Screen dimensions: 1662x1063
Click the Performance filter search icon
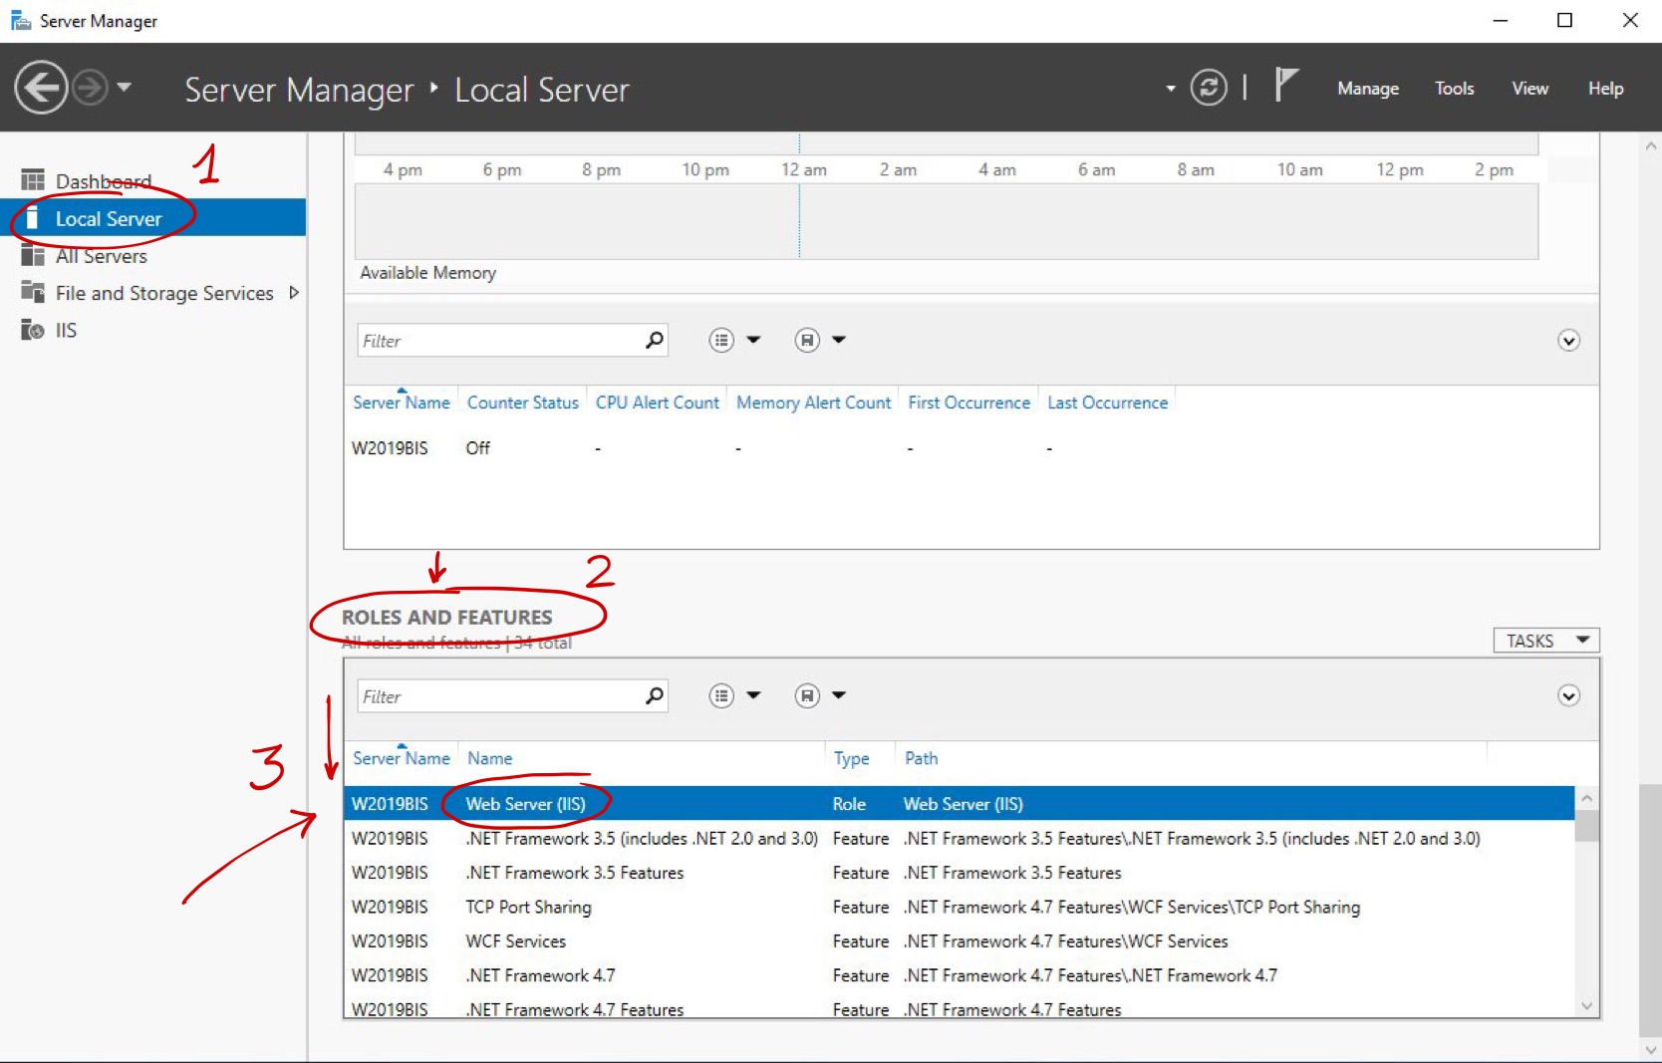pos(654,341)
